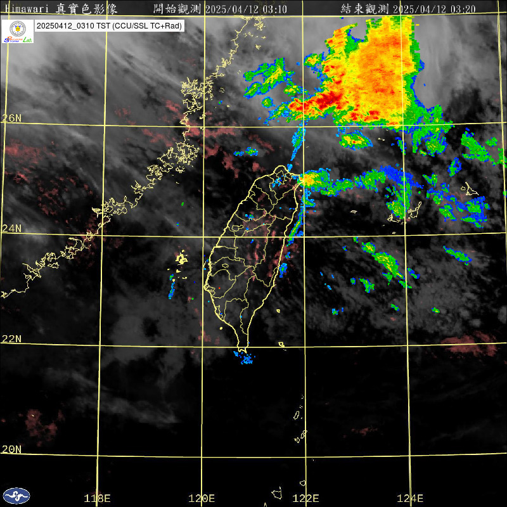This screenshot has height=507, width=507.
Task: Click the 26N latitude label
Action: click(x=11, y=118)
